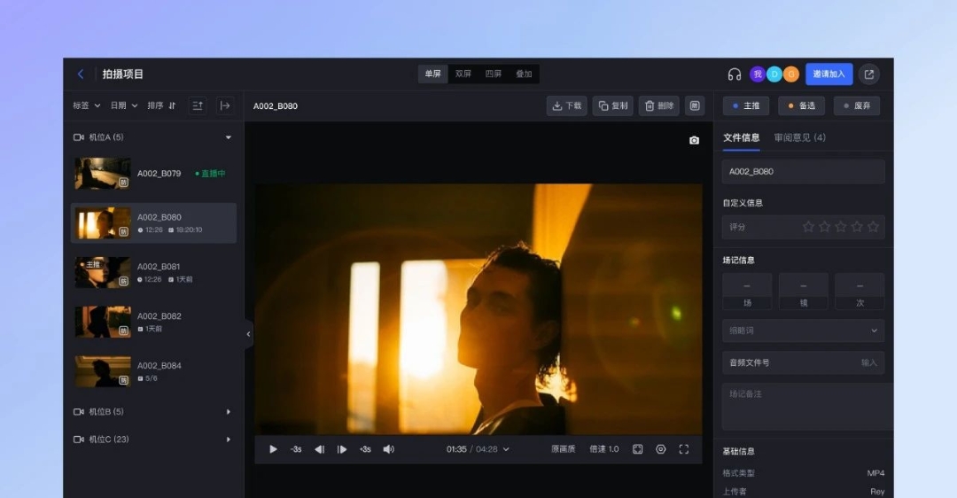
Task: Click the external share icon button
Action: (869, 74)
